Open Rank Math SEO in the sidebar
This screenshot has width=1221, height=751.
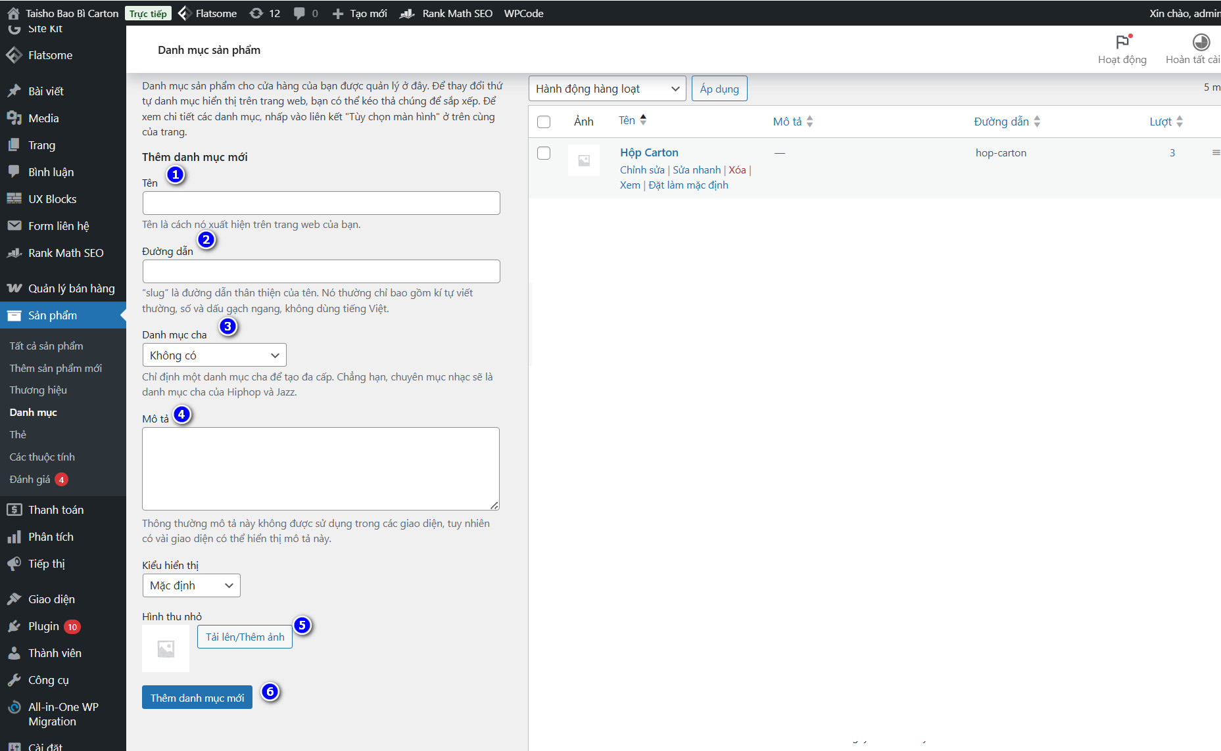[66, 252]
